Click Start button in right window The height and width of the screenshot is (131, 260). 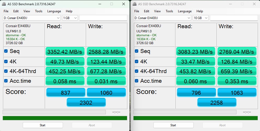pyautogui.click(x=174, y=125)
